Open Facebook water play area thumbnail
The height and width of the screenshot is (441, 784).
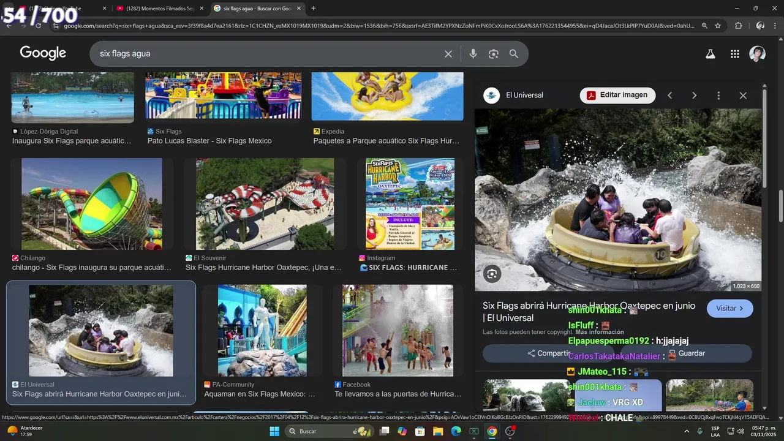pyautogui.click(x=398, y=331)
